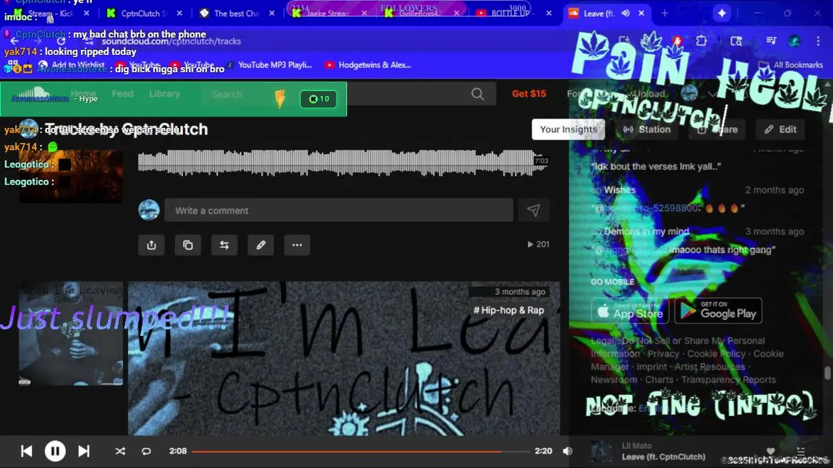833x468 pixels.
Task: Click the 201 plays counter
Action: pos(538,244)
